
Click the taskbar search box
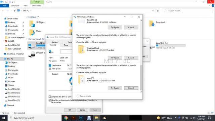tap(34, 118)
